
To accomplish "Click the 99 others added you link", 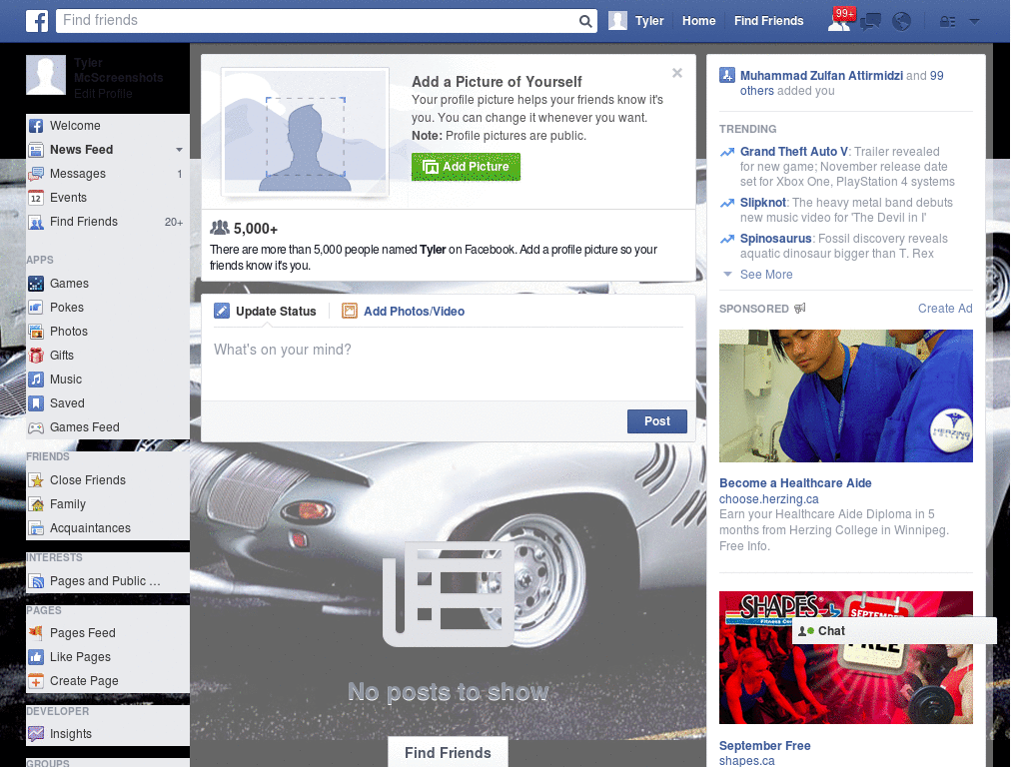I will tap(841, 84).
